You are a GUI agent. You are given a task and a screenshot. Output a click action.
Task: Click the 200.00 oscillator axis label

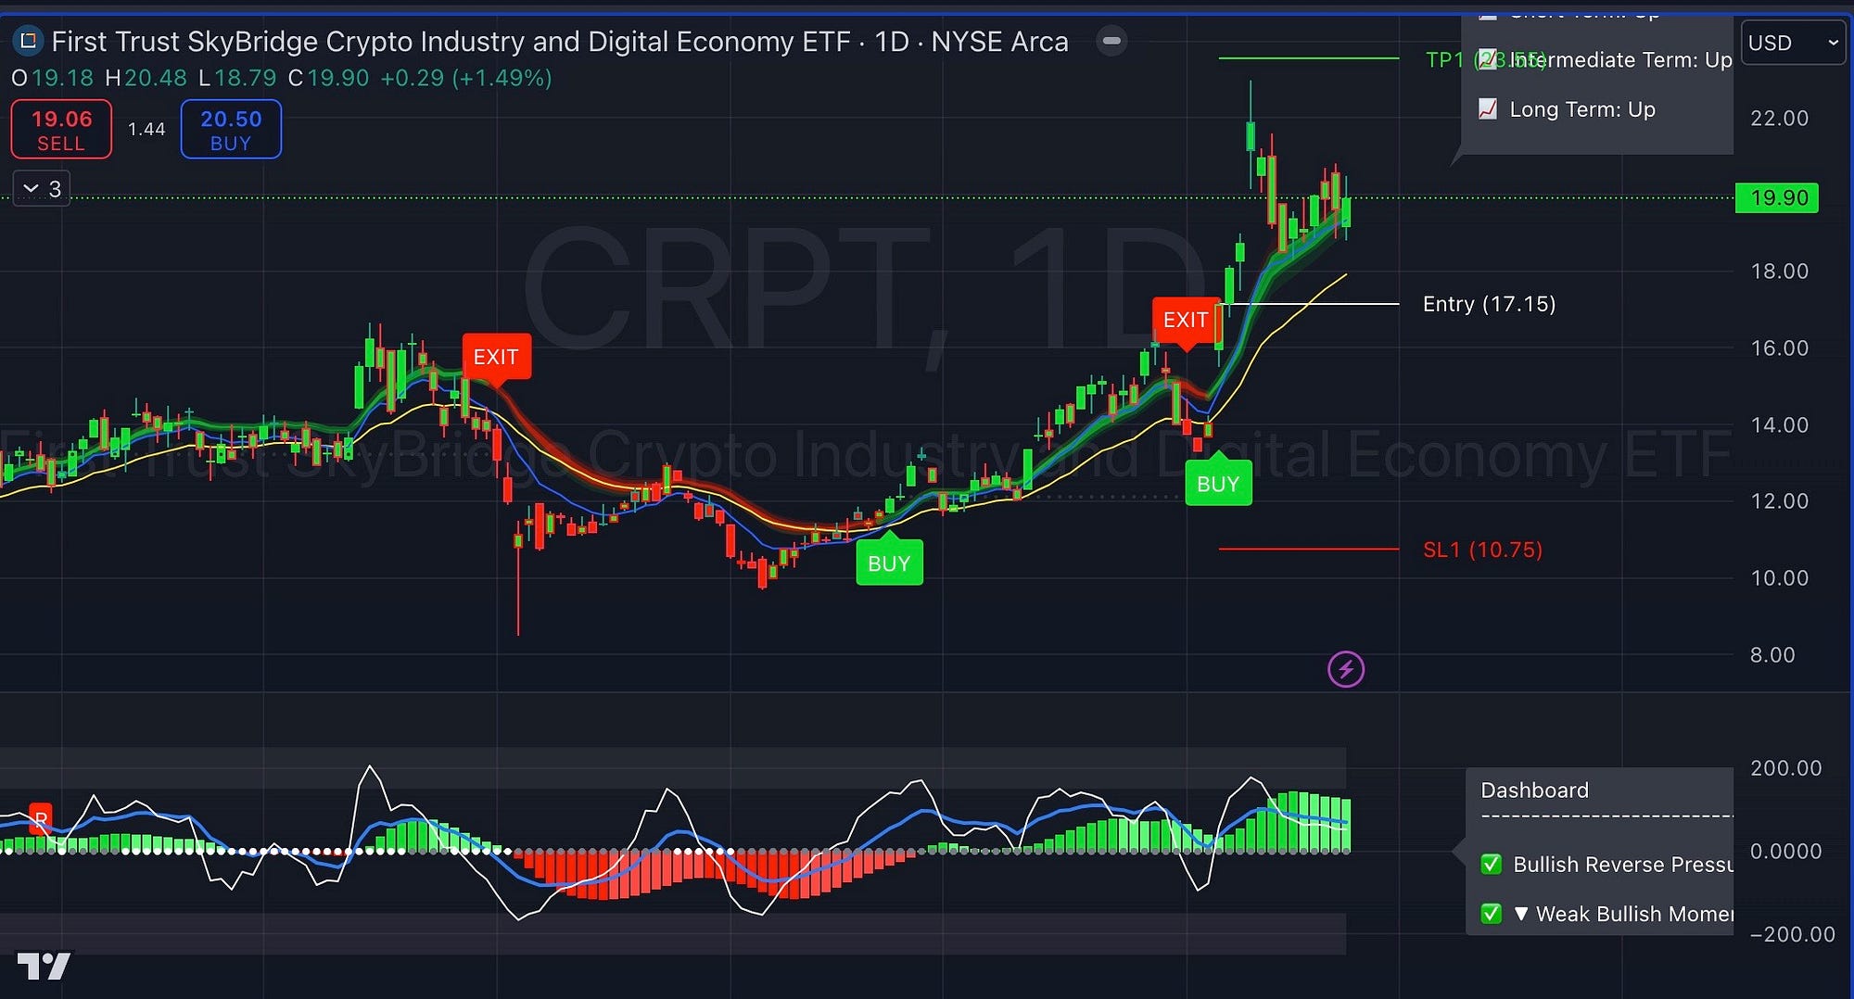(x=1785, y=768)
